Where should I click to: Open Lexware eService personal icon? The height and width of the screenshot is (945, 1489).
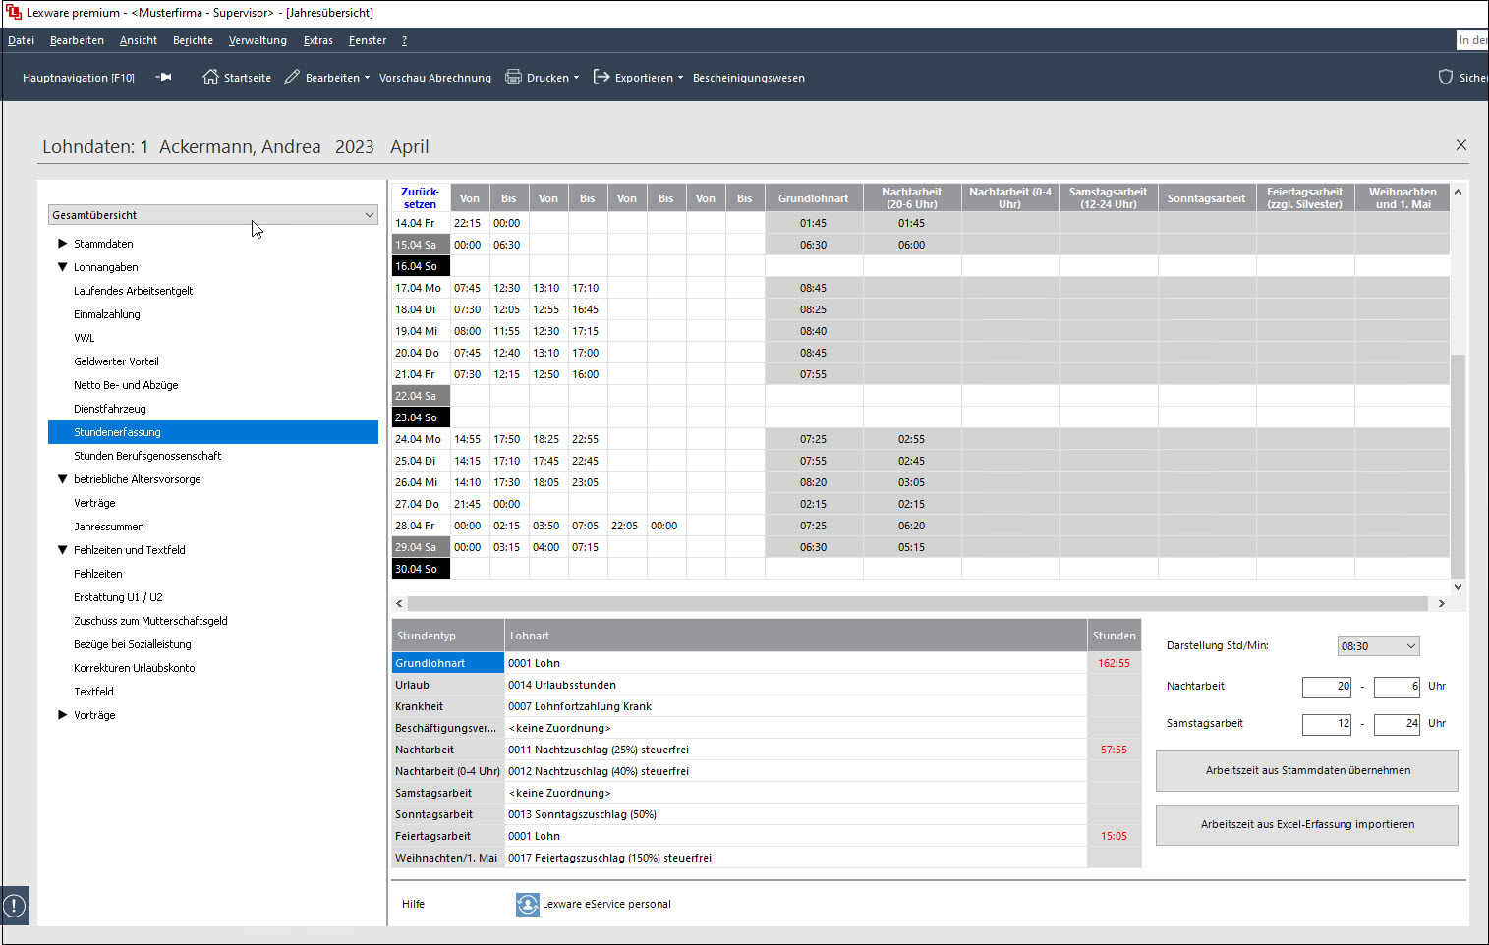[x=528, y=904]
